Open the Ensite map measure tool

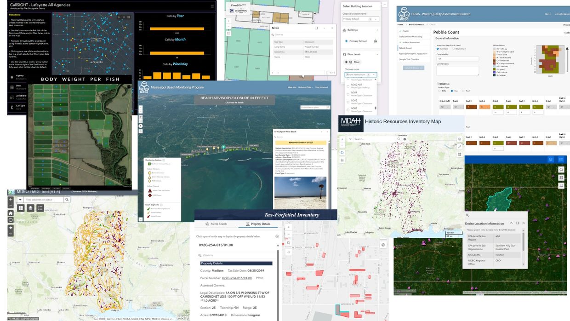[x=561, y=185]
